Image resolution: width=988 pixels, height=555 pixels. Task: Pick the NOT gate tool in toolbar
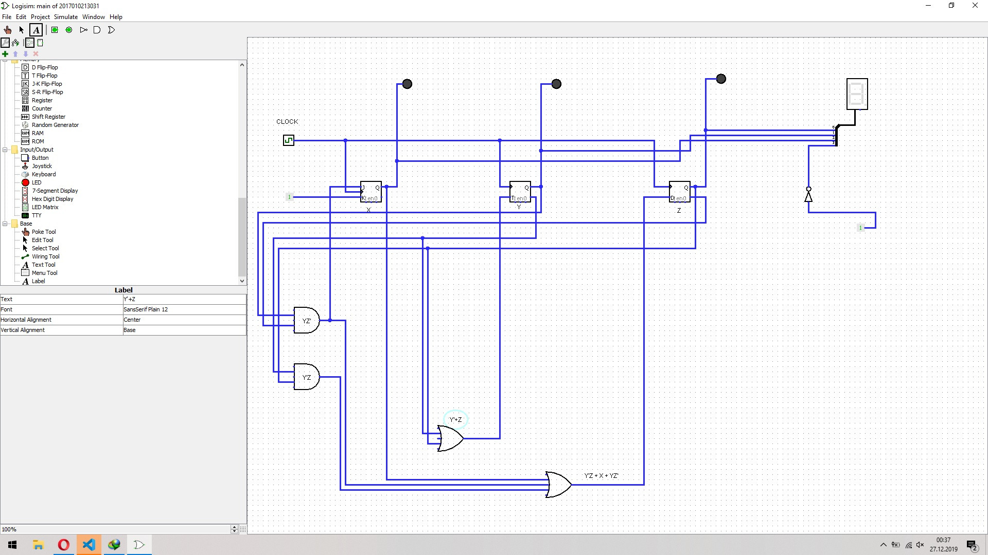click(x=83, y=30)
